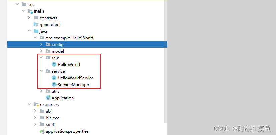
Task: Click the config package icon
Action: pos(48,44)
